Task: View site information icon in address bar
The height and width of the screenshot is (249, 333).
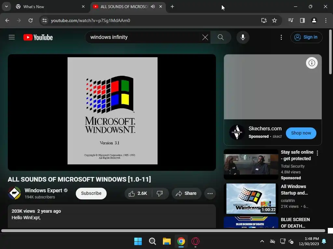Action: (45, 20)
